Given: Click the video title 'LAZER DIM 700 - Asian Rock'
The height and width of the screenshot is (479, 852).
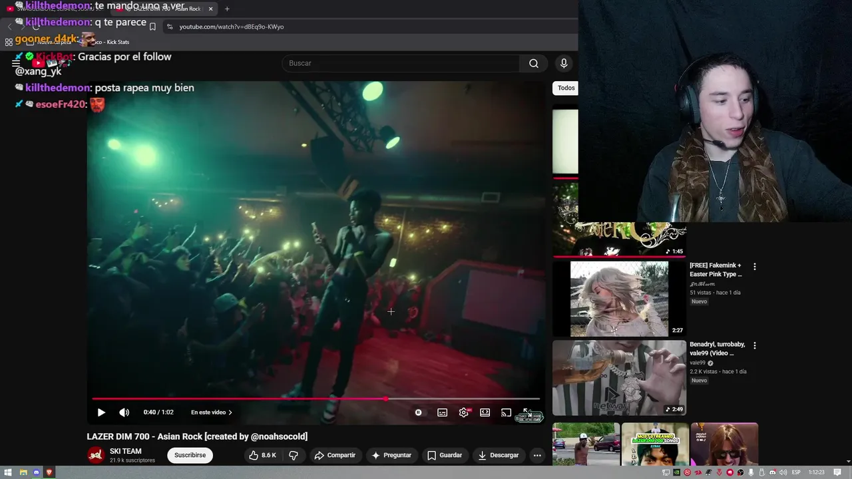Looking at the screenshot, I should point(197,436).
